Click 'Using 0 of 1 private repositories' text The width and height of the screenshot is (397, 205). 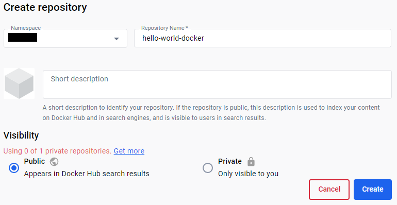[57, 151]
